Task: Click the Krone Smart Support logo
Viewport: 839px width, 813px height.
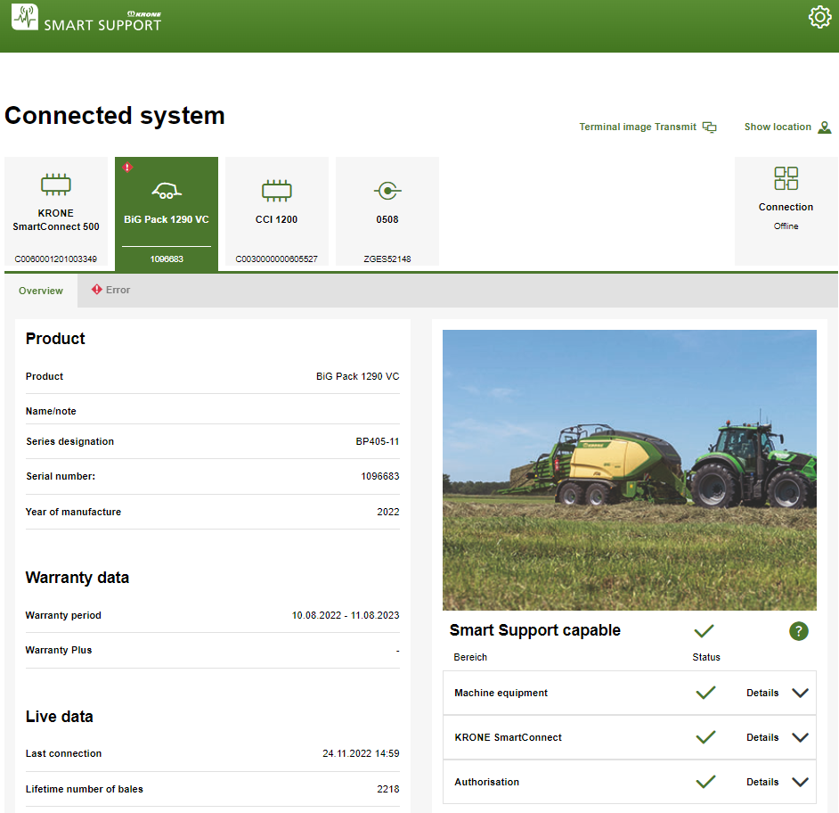Action: coord(86,19)
